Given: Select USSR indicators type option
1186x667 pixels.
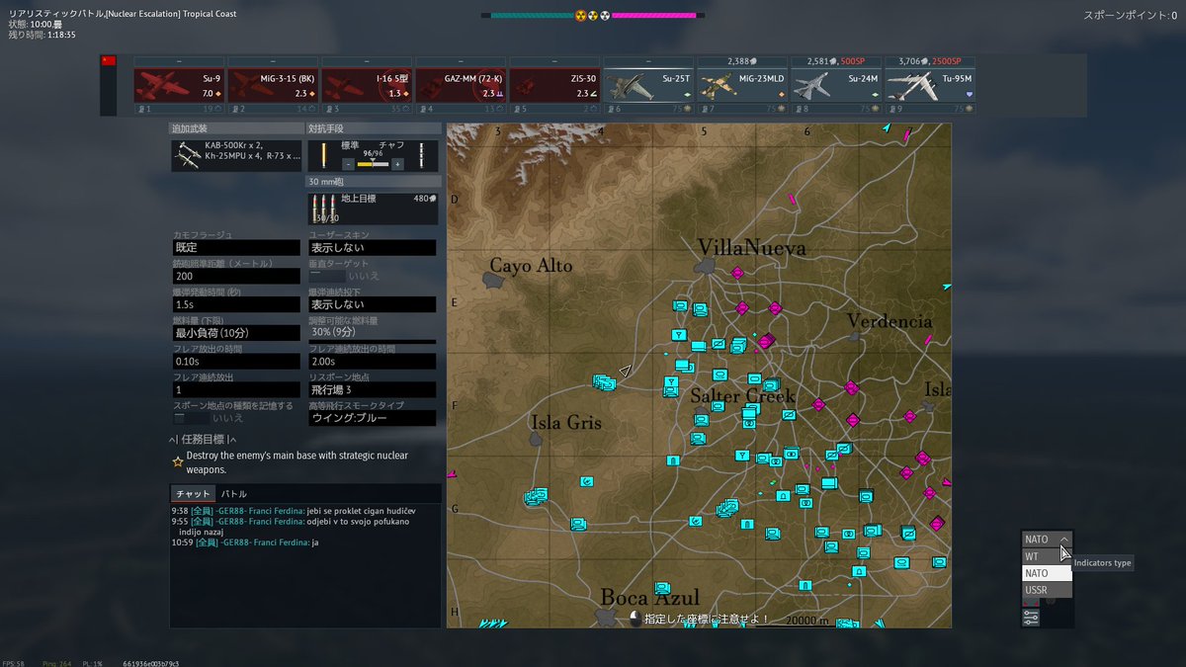Looking at the screenshot, I should (1047, 590).
